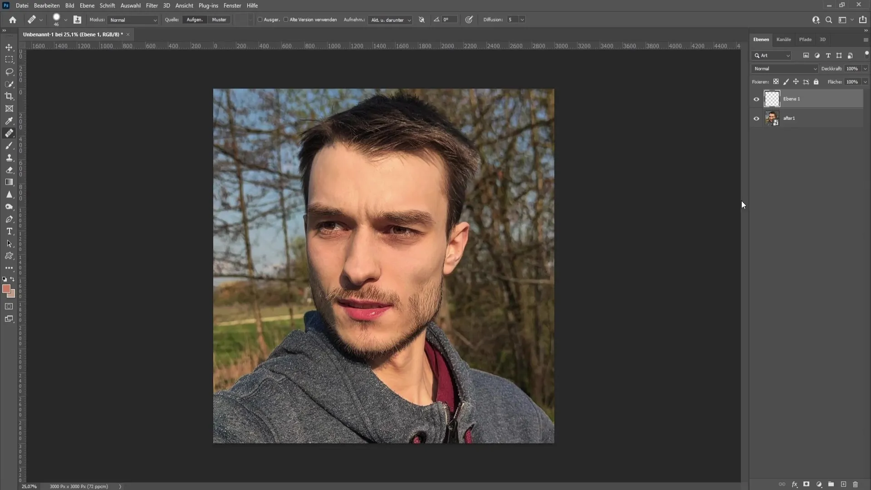Select the Healing Brush tool
The image size is (871, 490).
9,133
